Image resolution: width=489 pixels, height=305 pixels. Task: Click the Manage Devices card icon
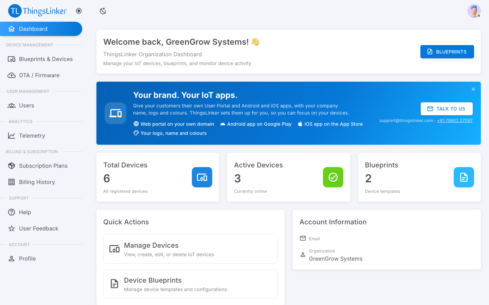point(114,249)
